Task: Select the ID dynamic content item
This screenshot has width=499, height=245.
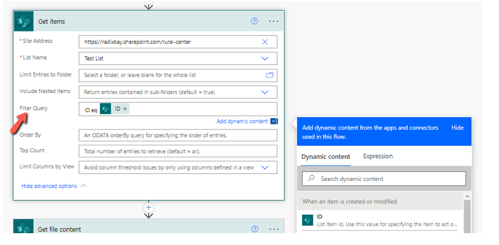Action: click(x=380, y=220)
